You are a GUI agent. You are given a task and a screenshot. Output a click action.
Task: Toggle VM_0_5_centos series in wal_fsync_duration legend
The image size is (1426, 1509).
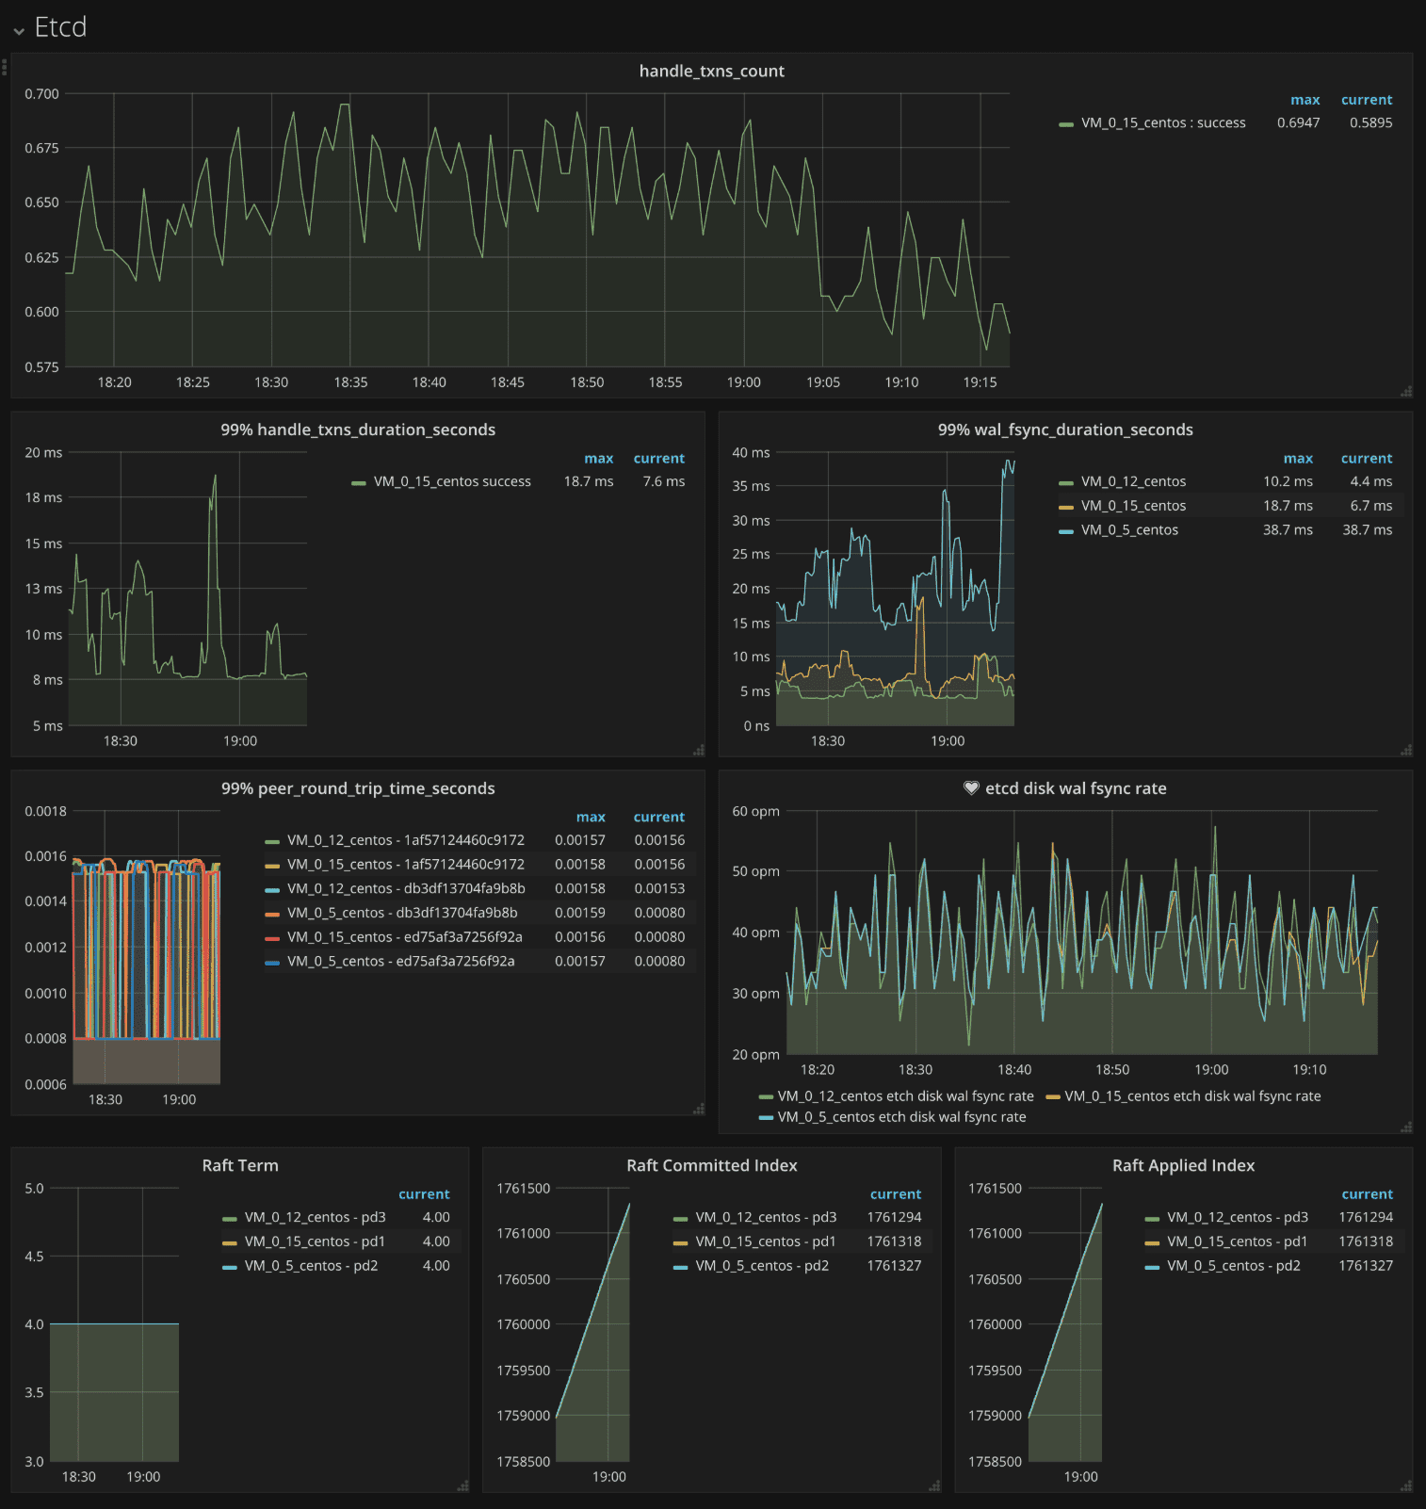(x=1128, y=530)
